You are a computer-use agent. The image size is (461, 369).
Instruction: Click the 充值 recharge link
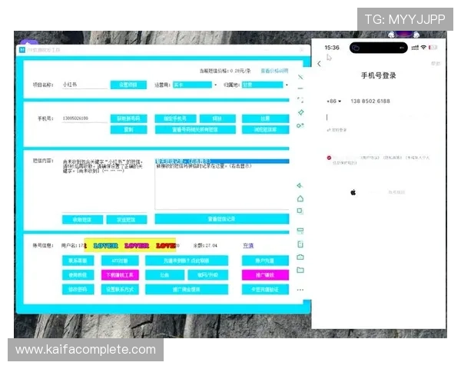[x=248, y=246]
